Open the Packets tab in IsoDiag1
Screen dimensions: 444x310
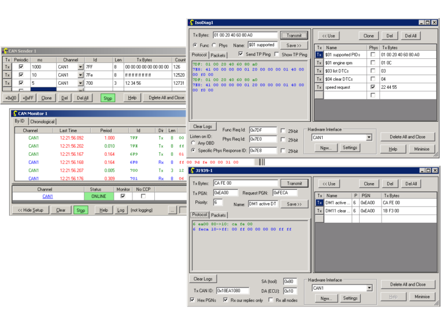tap(218, 55)
